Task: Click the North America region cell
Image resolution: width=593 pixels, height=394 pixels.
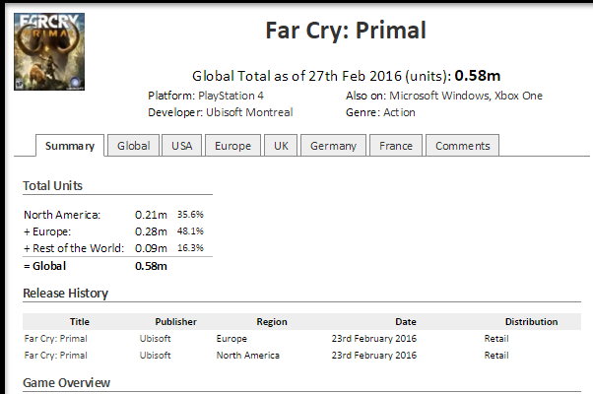Action: (x=247, y=355)
